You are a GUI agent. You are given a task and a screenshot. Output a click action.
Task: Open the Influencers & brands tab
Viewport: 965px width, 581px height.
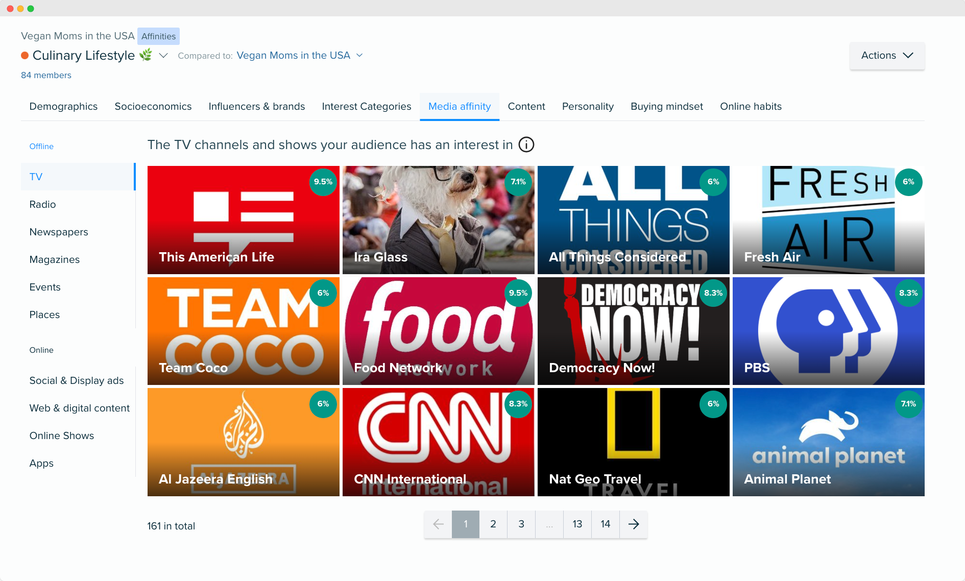point(257,106)
